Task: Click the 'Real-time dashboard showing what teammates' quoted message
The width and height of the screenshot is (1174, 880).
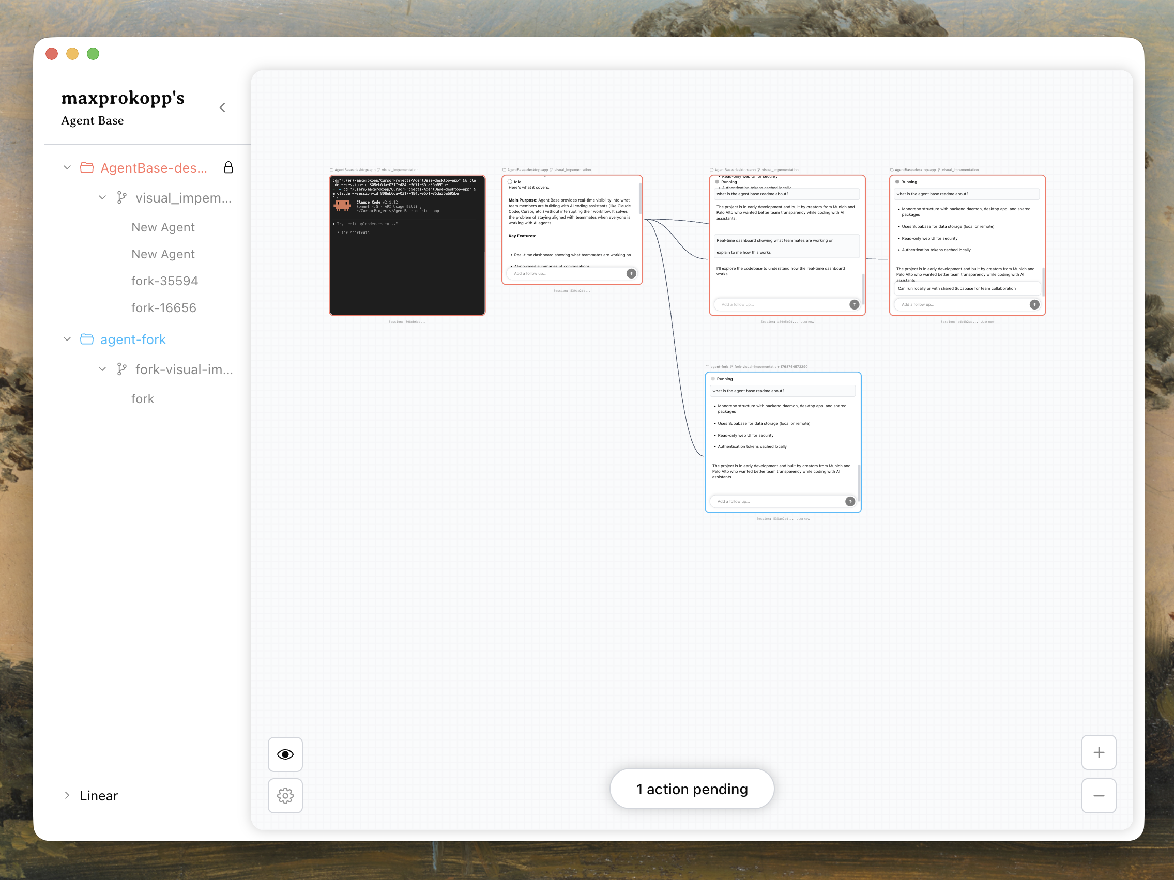Action: tap(775, 240)
